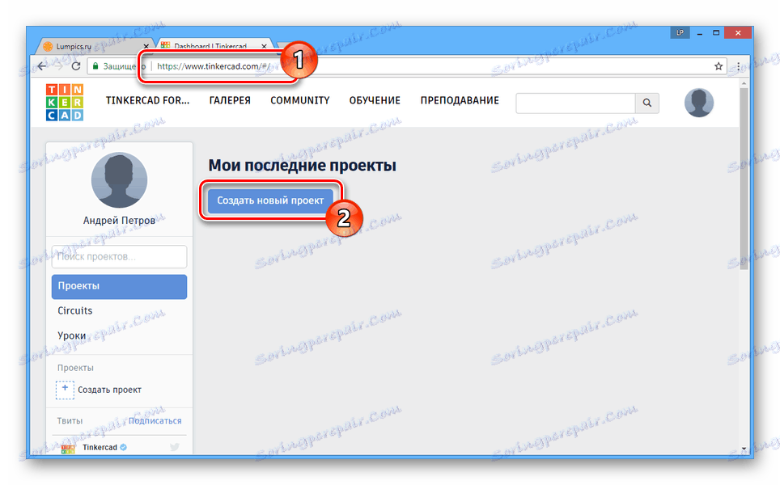Close the Lumpics.ru tab
The height and width of the screenshot is (485, 780).
[x=146, y=46]
